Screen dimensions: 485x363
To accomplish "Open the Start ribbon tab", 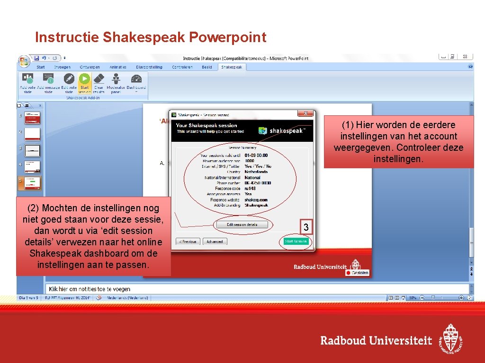I will (41, 67).
